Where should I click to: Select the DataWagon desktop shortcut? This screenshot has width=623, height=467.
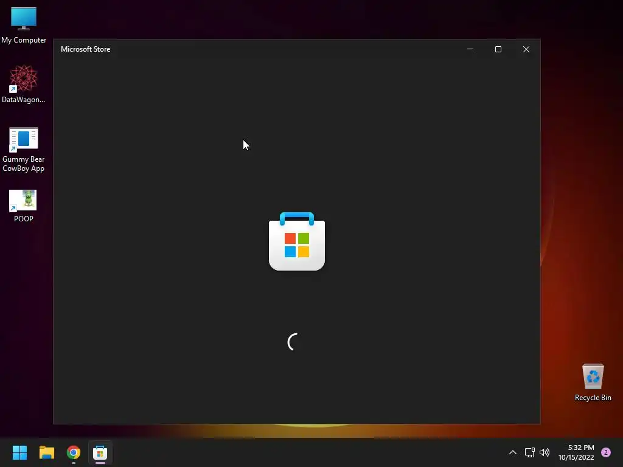[x=24, y=84]
